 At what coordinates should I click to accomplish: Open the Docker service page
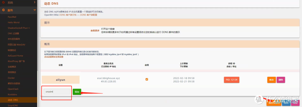coord(11,78)
